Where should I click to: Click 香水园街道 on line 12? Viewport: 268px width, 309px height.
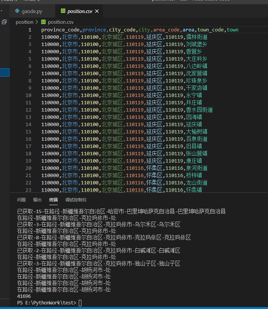click(x=200, y=110)
